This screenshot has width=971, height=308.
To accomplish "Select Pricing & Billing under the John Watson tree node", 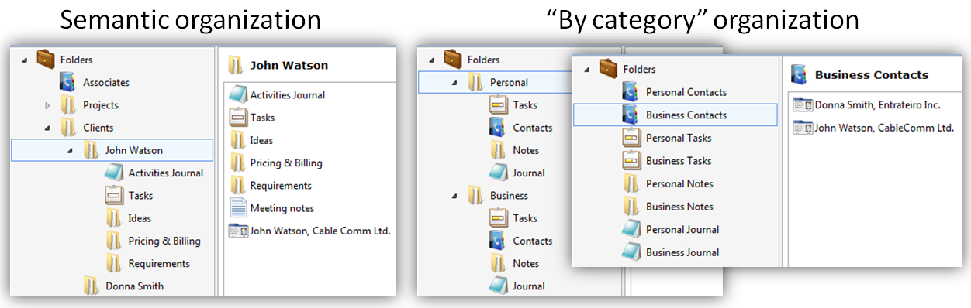I will 164,241.
